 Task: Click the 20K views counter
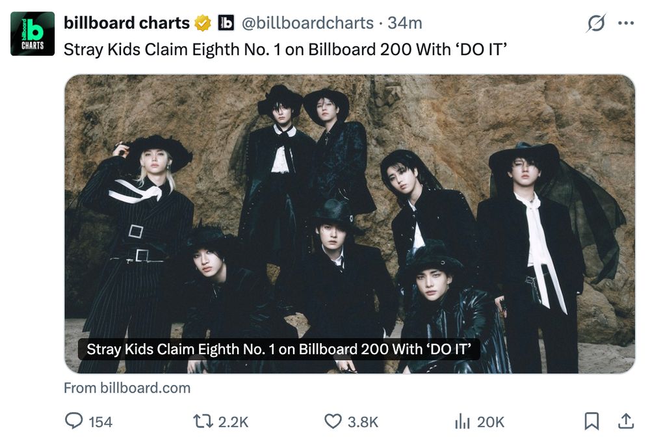[491, 422]
